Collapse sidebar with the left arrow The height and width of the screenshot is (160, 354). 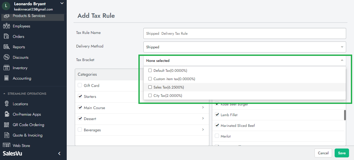pos(59,153)
